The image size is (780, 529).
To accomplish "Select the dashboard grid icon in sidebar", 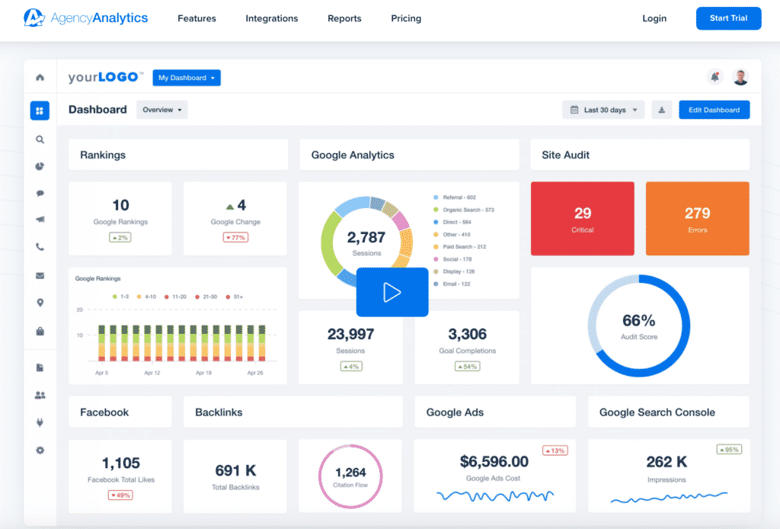I will [40, 111].
